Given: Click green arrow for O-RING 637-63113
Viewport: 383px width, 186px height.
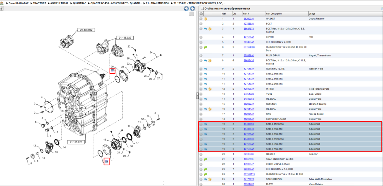Looking at the screenshot, I should click(x=205, y=174).
